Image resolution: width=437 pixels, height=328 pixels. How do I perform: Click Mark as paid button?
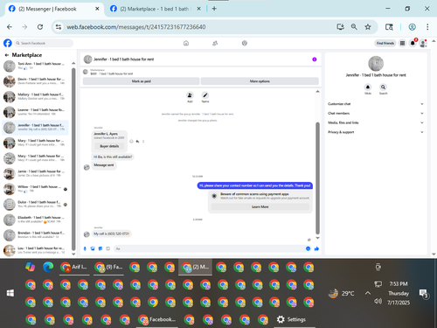tap(141, 81)
